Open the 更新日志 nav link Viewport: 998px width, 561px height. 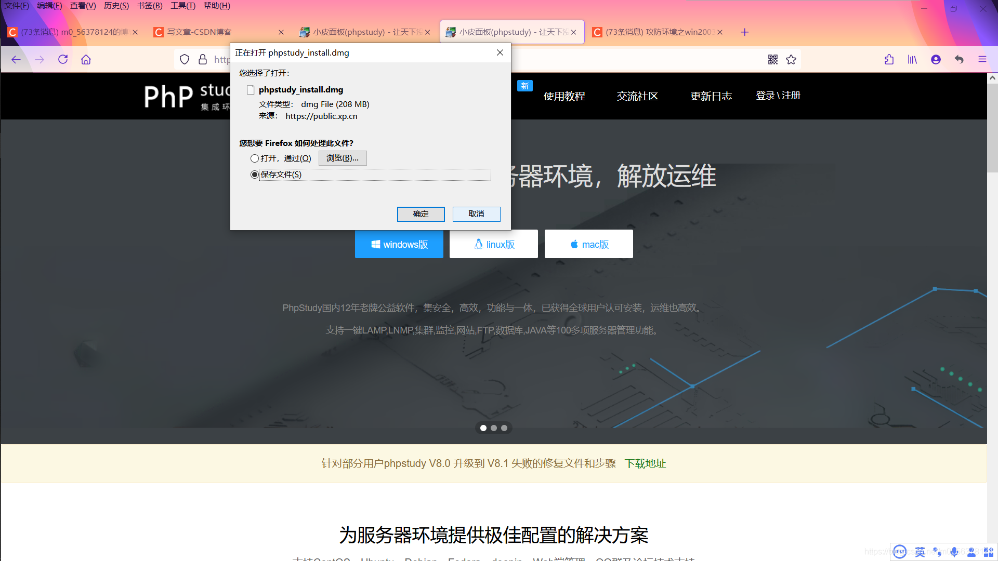pyautogui.click(x=711, y=96)
